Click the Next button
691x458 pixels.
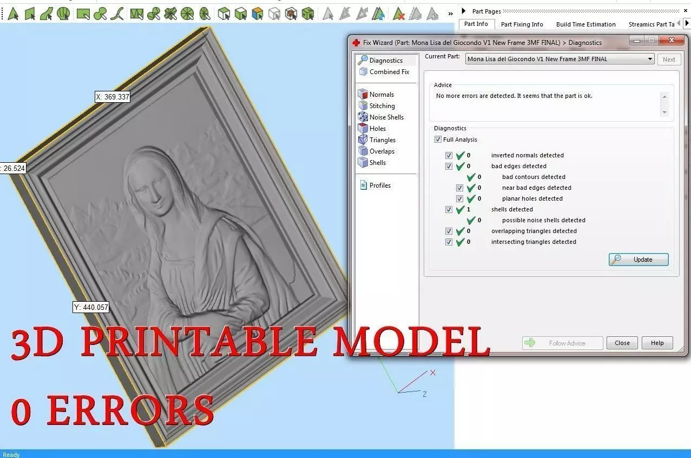669,59
